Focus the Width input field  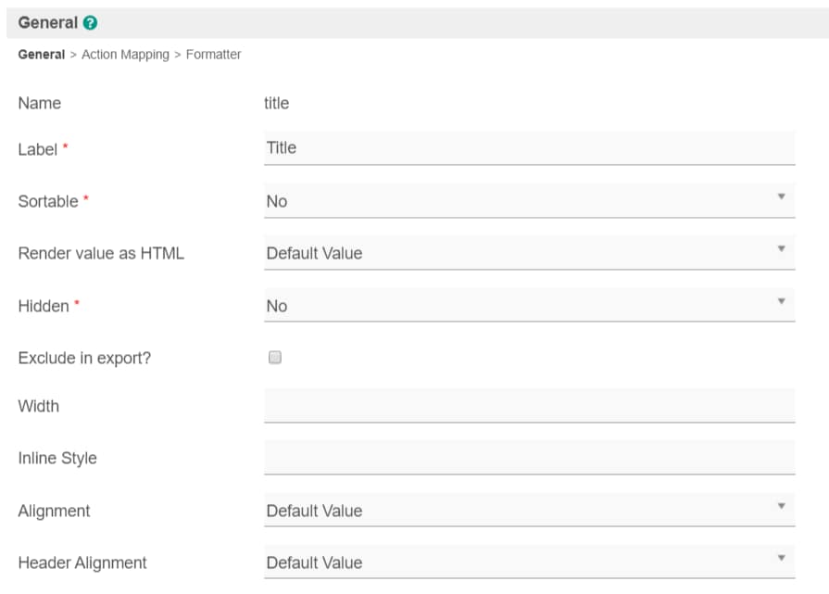(528, 406)
